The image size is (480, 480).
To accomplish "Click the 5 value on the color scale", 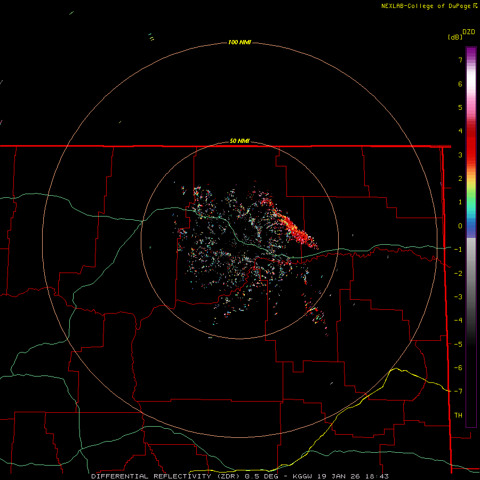I will click(460, 107).
